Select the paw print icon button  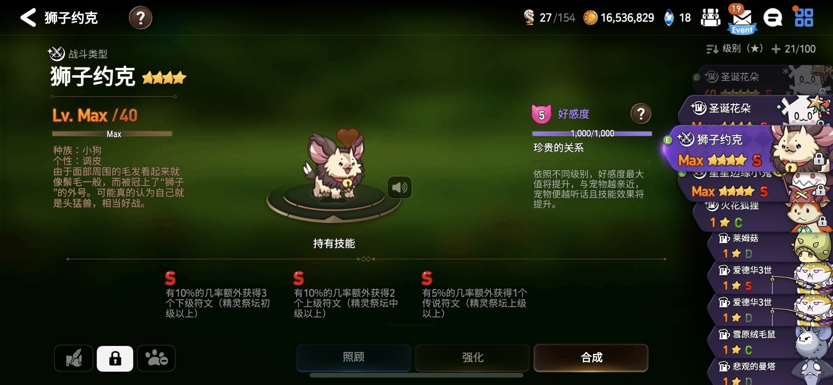click(x=156, y=358)
